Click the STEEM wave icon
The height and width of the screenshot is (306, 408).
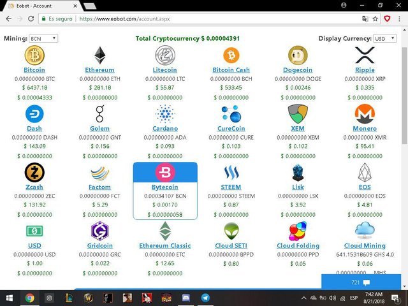click(231, 172)
